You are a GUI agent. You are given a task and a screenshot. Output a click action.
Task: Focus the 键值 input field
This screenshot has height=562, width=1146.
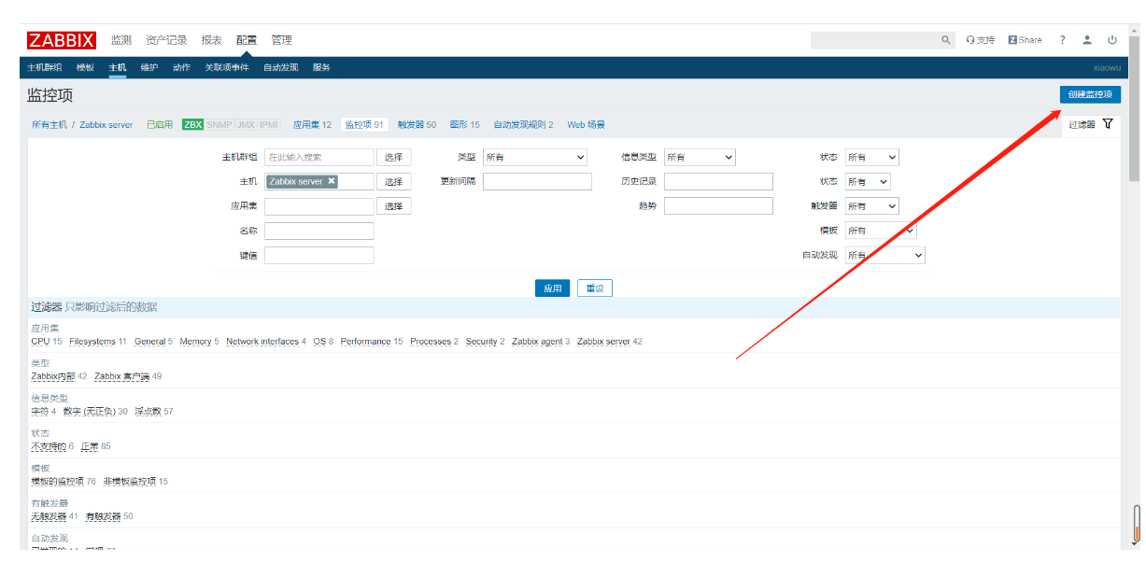(319, 255)
